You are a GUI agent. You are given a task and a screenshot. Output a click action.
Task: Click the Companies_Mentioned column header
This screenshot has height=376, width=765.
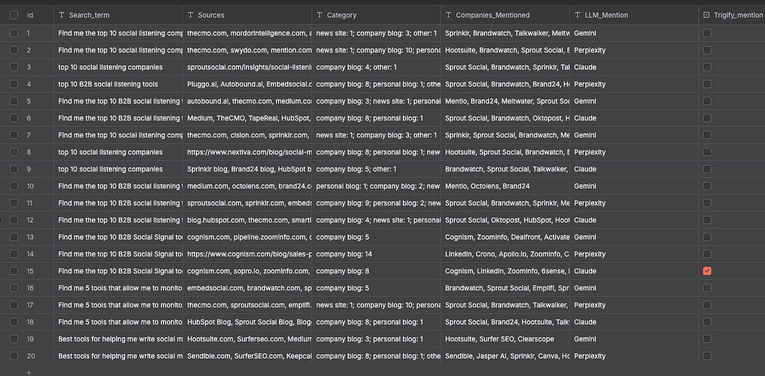pyautogui.click(x=505, y=15)
